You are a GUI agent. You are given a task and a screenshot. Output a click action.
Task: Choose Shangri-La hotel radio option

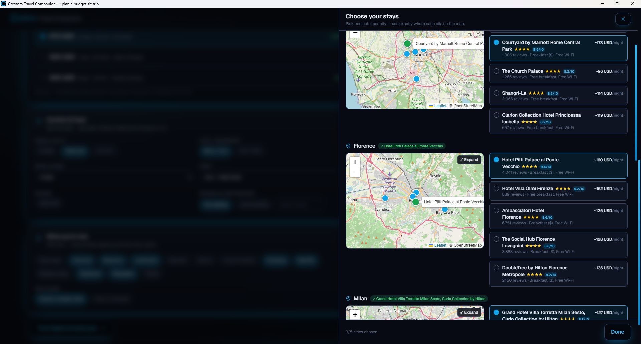point(496,93)
